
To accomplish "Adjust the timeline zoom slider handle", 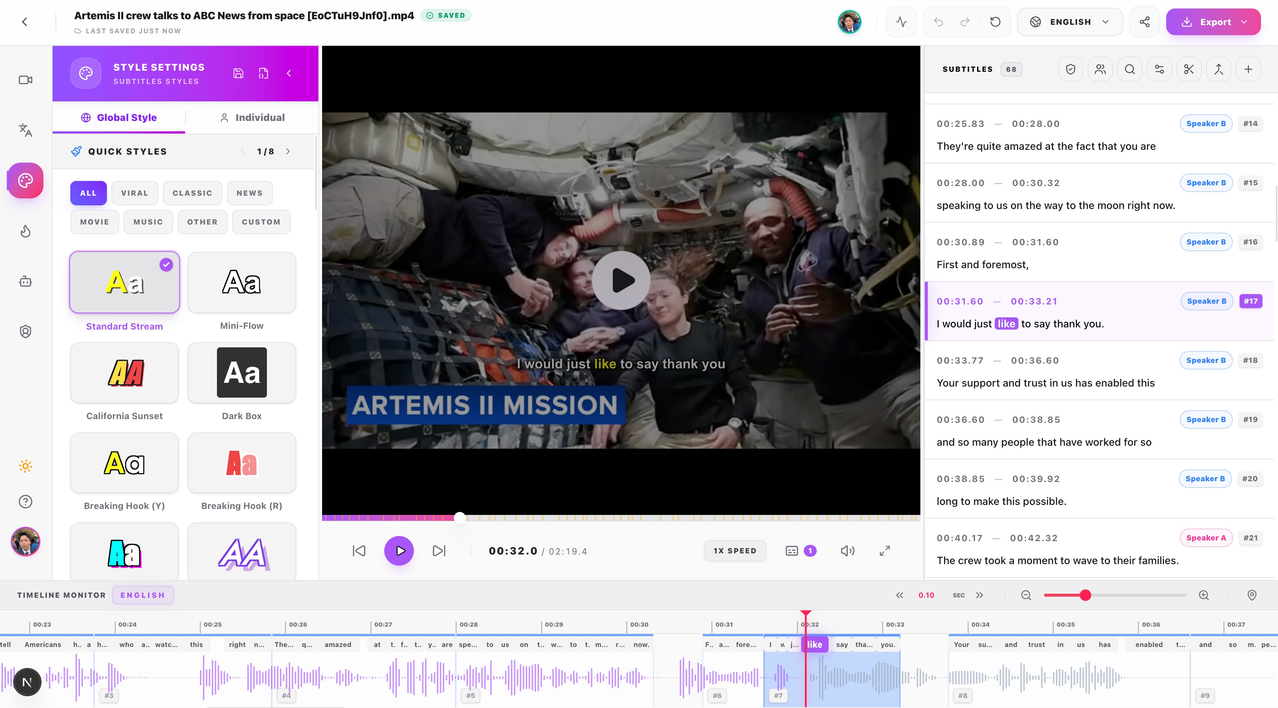I will [1085, 595].
